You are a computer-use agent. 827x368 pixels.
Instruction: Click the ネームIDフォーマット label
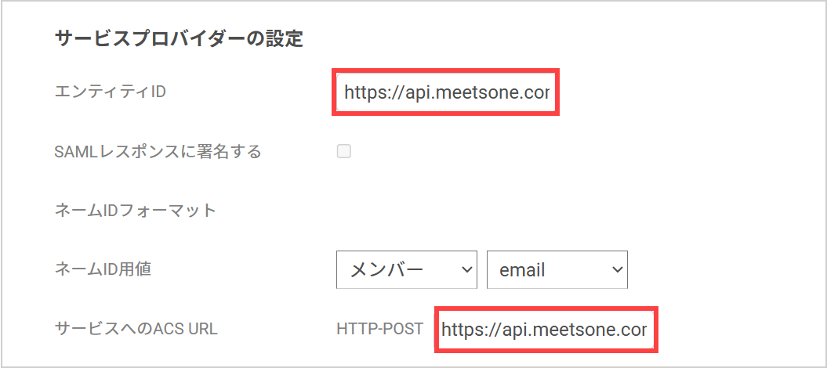[136, 211]
